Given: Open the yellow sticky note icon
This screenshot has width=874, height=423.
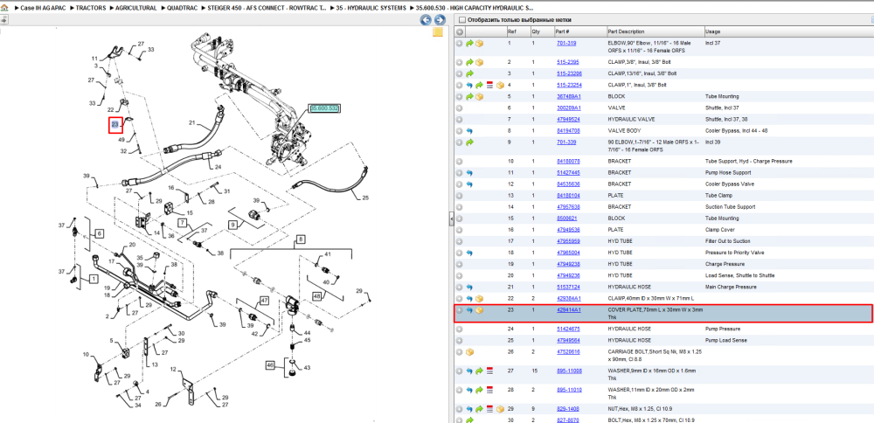Looking at the screenshot, I should (438, 31).
